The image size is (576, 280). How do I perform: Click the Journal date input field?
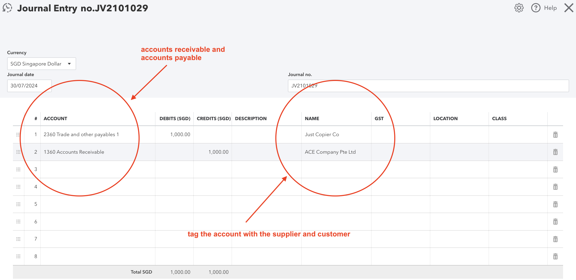tap(29, 86)
